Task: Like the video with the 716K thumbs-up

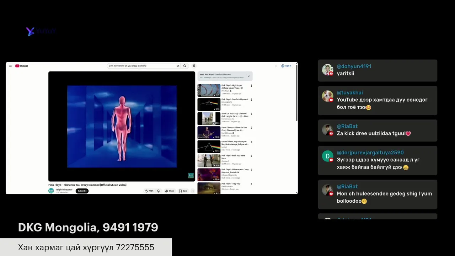Action: tap(149, 191)
